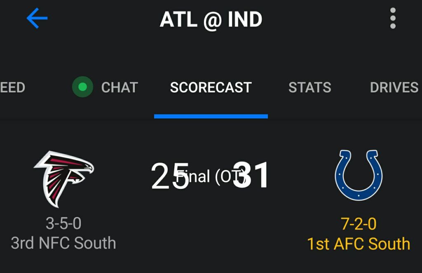Image resolution: width=422 pixels, height=273 pixels.
Task: Select the SCORECAST tab
Action: pyautogui.click(x=211, y=87)
